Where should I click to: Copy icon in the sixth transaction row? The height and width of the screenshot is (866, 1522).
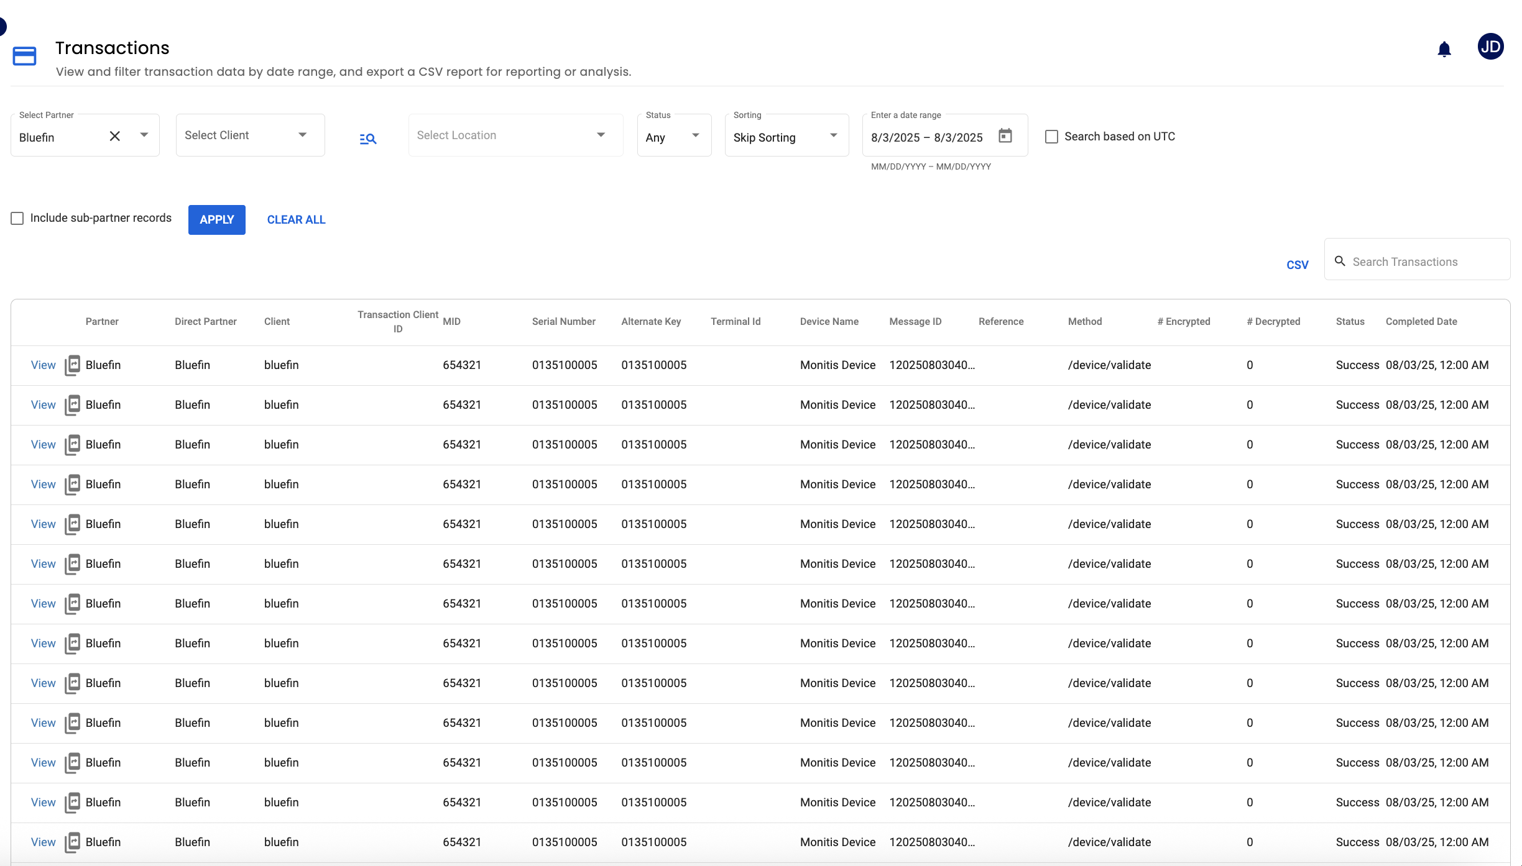(x=73, y=564)
